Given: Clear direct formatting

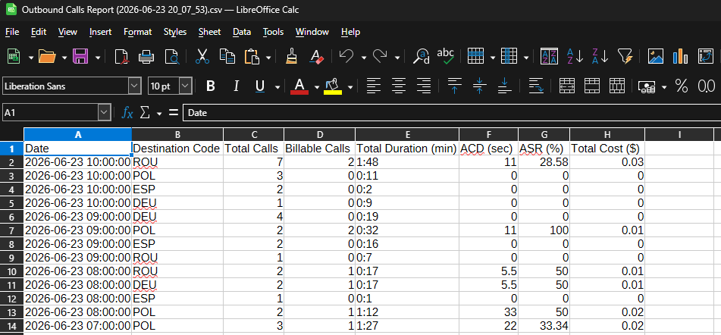Looking at the screenshot, I should pyautogui.click(x=317, y=57).
